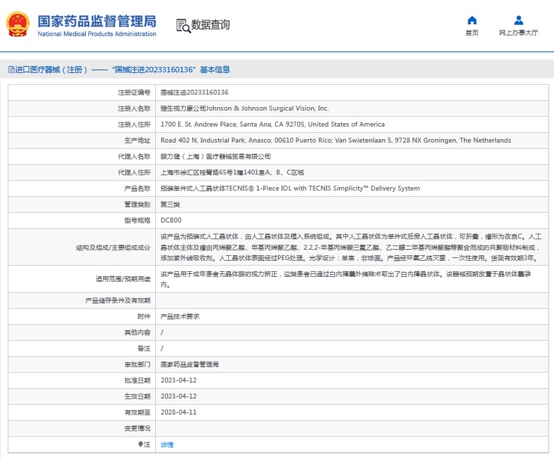Click the 数据查询 heading text
This screenshot has height=459, width=554.
point(210,25)
